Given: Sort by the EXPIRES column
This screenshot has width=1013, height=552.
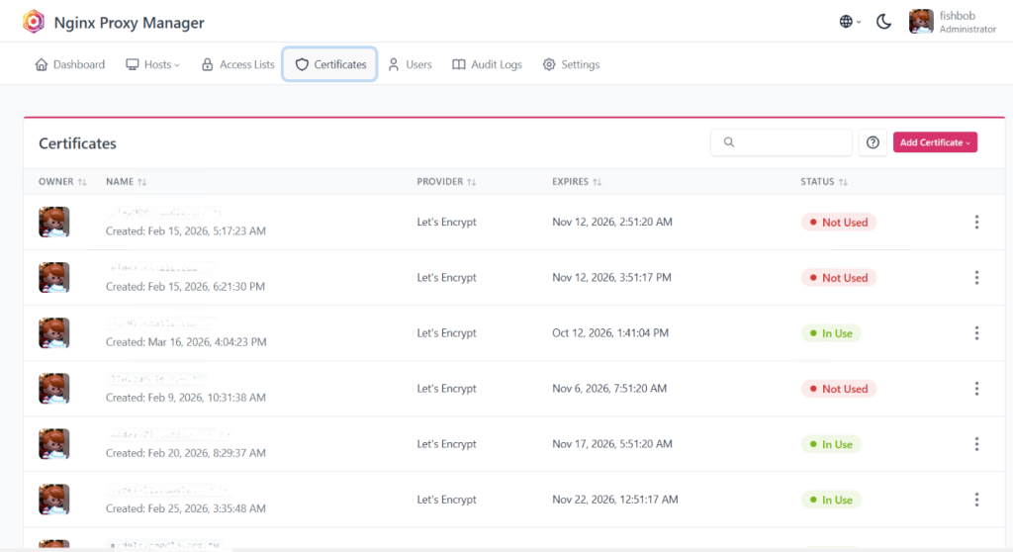Looking at the screenshot, I should coord(577,182).
